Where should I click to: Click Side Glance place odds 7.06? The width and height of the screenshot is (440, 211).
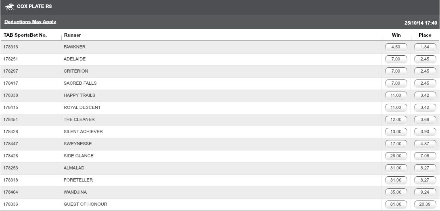click(425, 156)
